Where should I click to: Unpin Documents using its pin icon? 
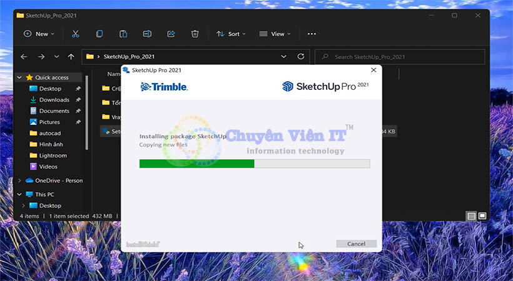[x=78, y=111]
